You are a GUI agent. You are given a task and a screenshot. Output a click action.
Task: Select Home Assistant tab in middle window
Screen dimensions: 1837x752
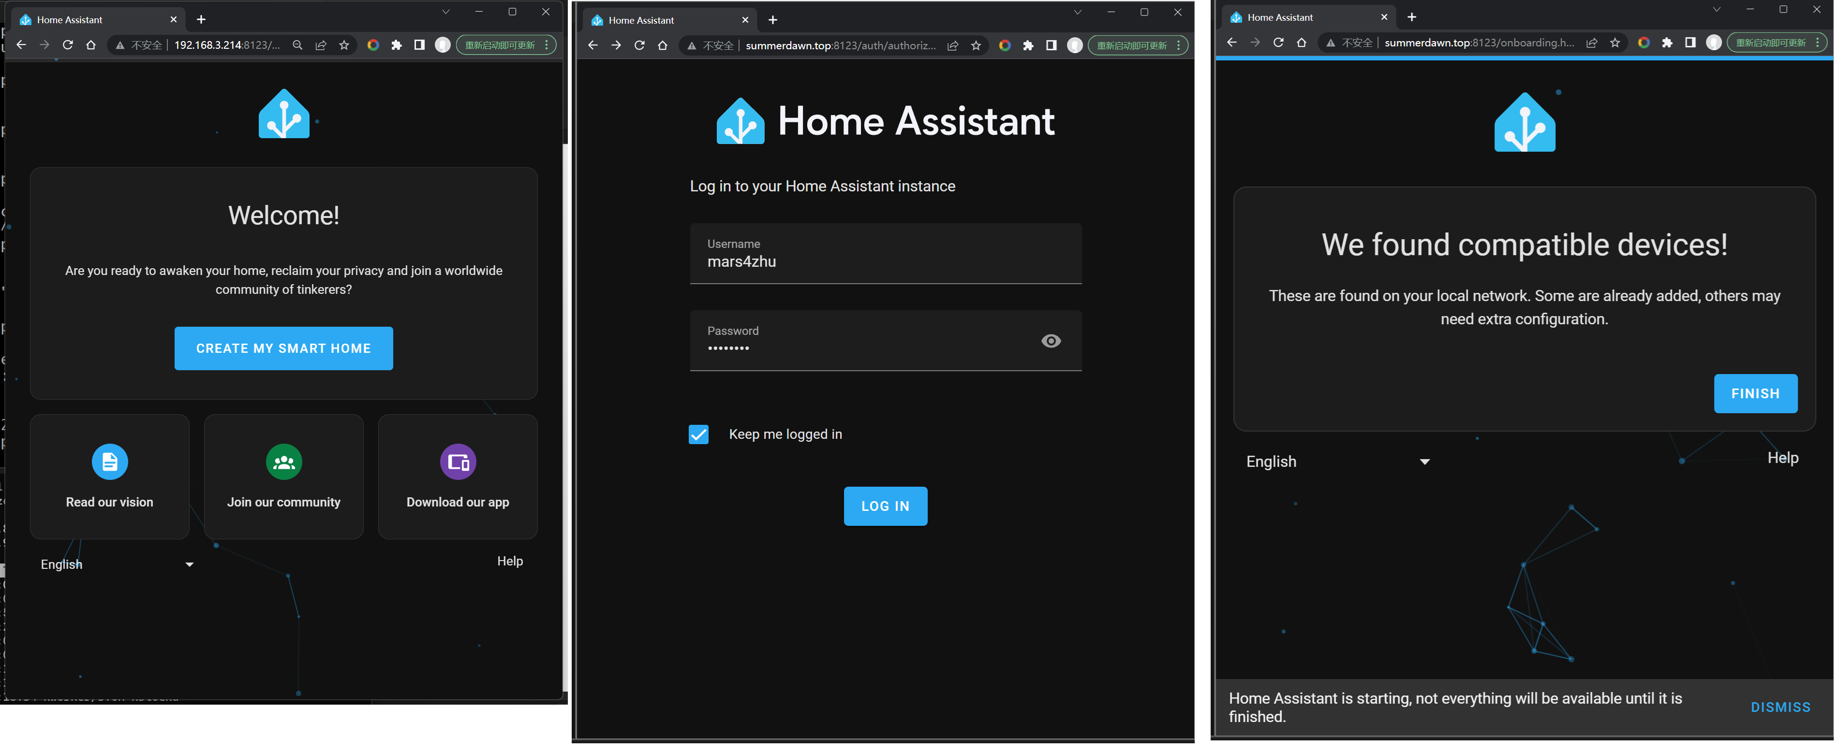coord(670,20)
